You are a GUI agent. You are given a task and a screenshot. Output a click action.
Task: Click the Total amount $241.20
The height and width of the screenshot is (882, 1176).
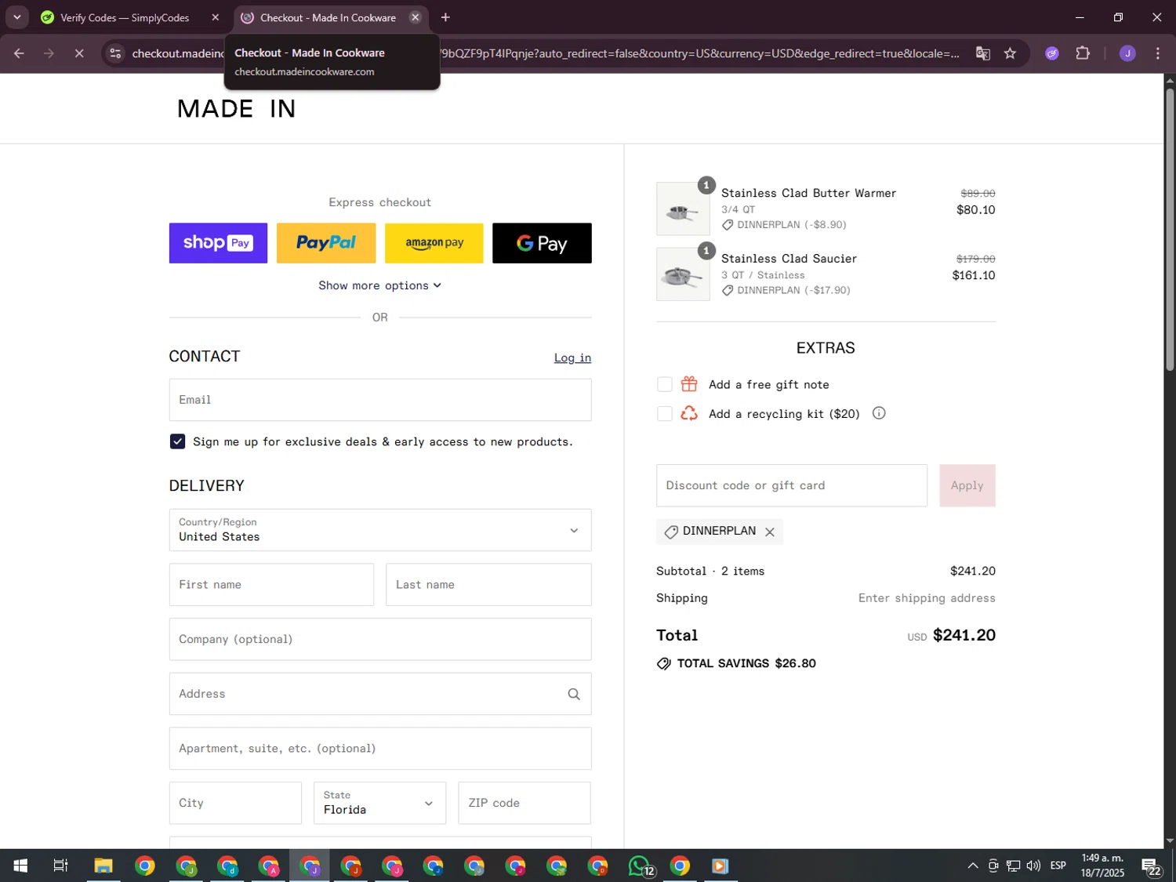tap(964, 635)
